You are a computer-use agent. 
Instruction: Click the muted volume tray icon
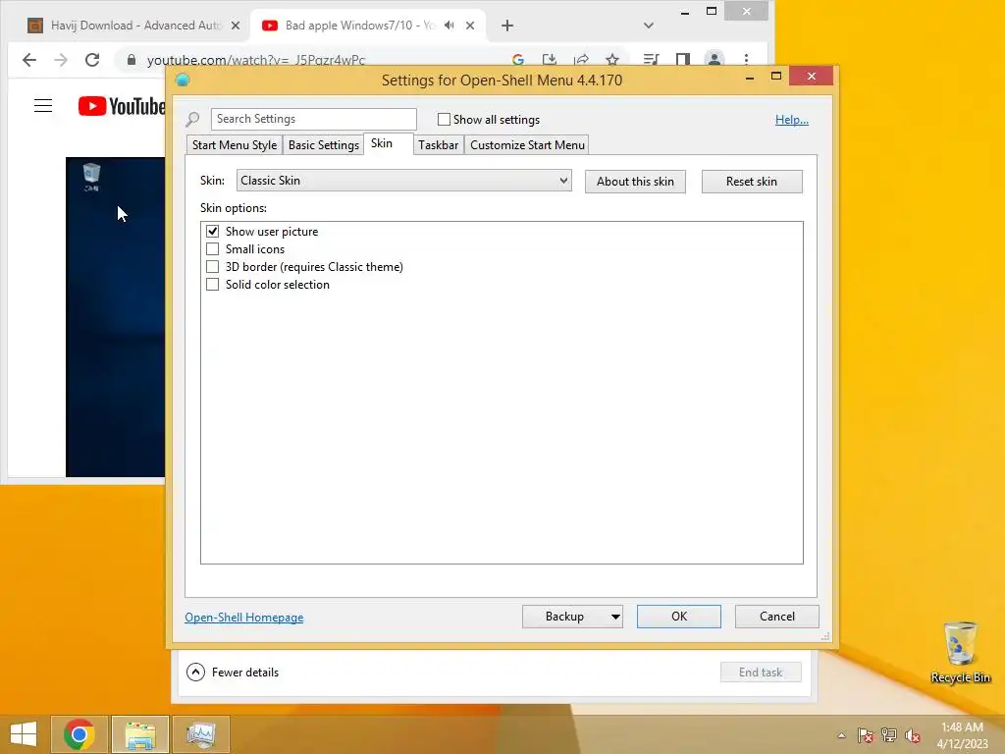tap(913, 735)
